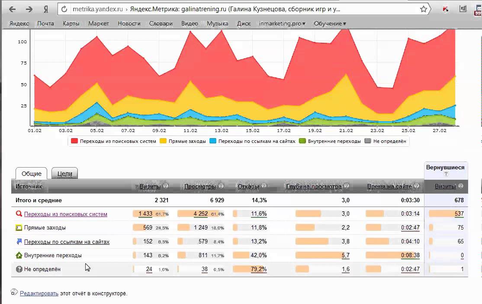Bookmark page with the star icon
This screenshot has height=304, width=482.
tap(424, 9)
